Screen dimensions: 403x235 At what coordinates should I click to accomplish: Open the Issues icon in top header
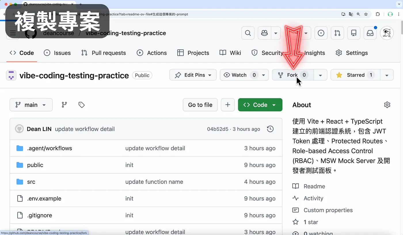[x=321, y=33]
